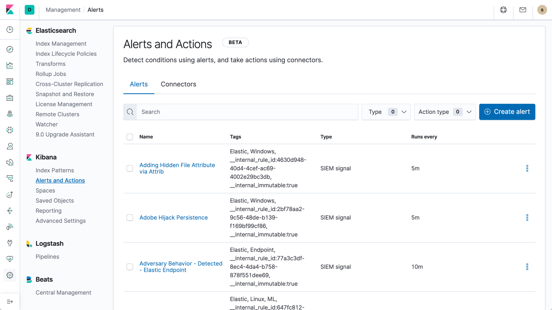Open Transforms in the sidebar
The height and width of the screenshot is (310, 552).
51,64
